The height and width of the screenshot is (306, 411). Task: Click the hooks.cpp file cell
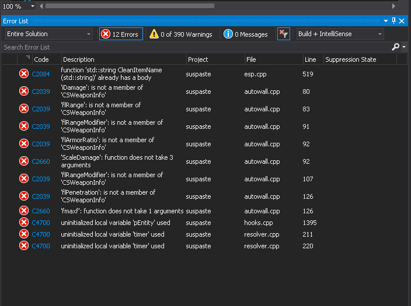259,223
